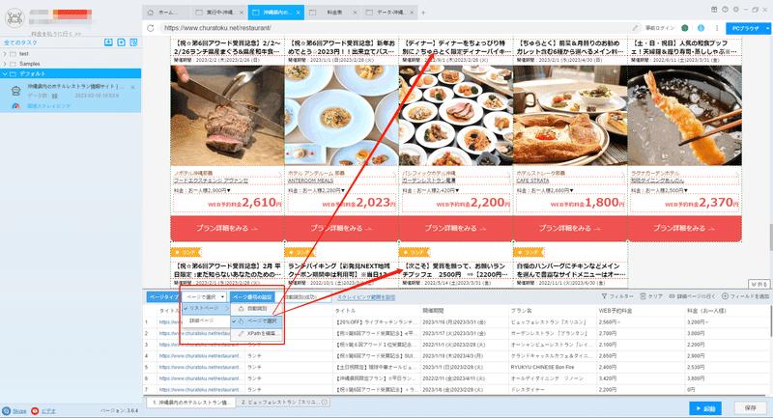Image resolution: width=773 pixels, height=418 pixels.
Task: Click the フィルター filter icon
Action: pyautogui.click(x=604, y=296)
